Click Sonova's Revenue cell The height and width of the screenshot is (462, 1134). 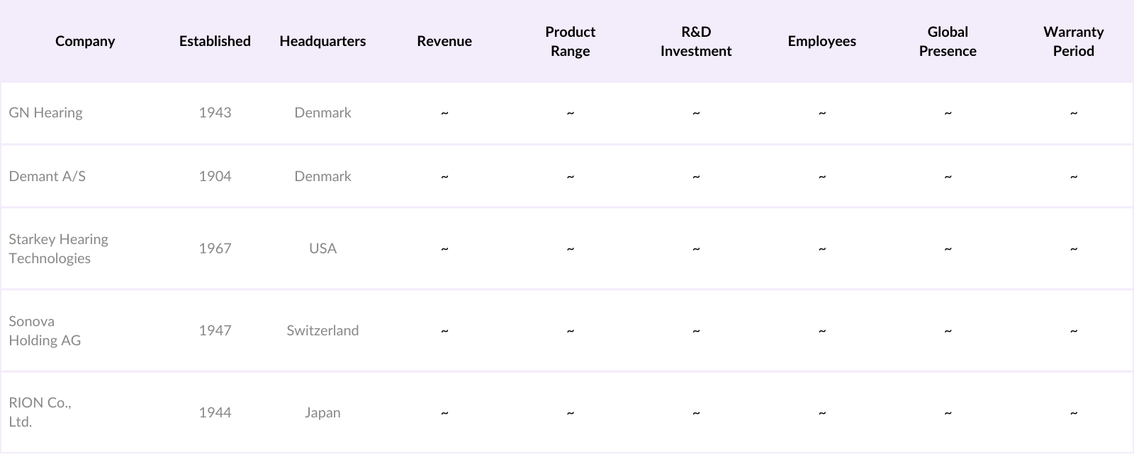click(444, 330)
